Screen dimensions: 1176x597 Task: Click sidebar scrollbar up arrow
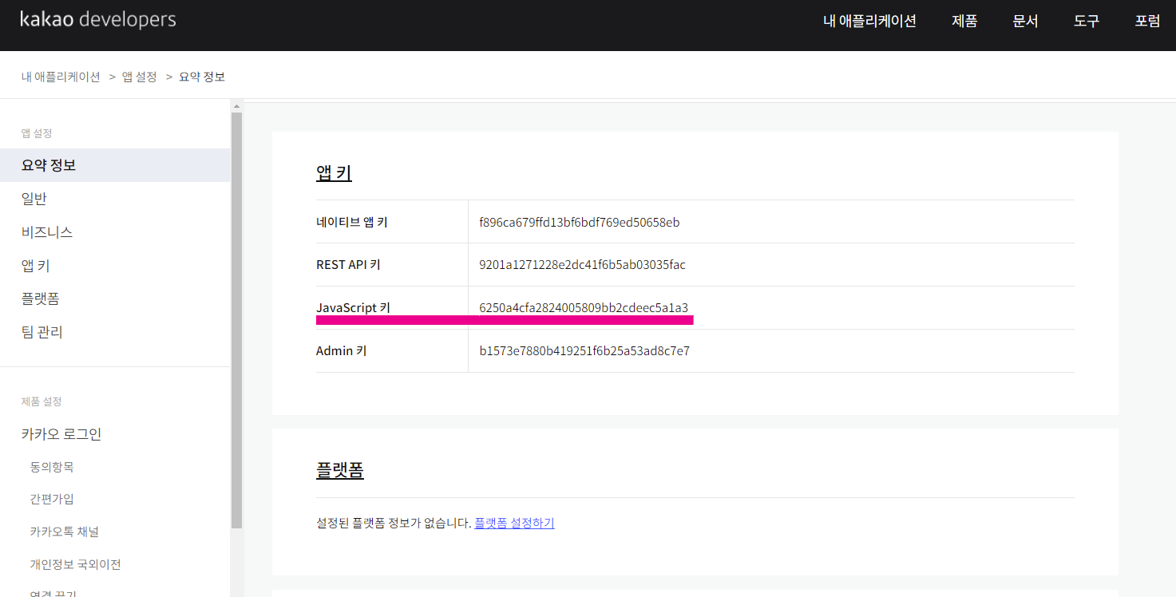(236, 105)
